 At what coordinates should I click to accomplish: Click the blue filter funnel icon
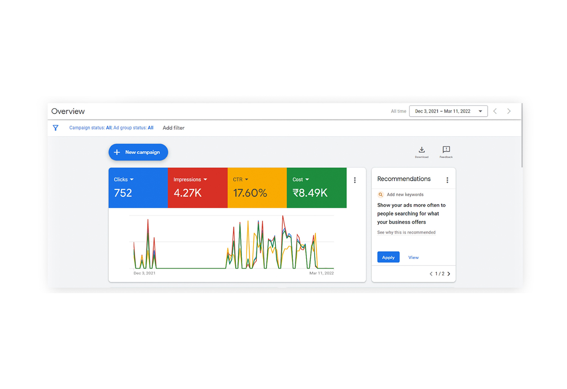click(x=56, y=128)
